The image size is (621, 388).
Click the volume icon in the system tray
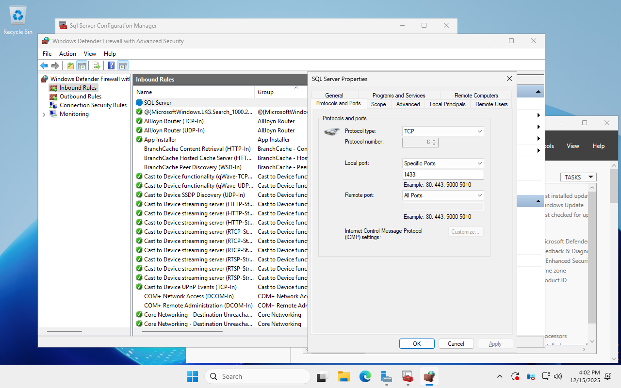[x=558, y=376]
